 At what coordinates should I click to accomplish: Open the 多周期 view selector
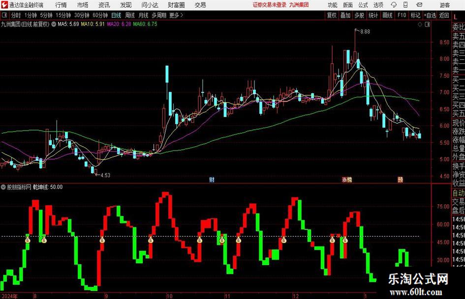[159, 15]
